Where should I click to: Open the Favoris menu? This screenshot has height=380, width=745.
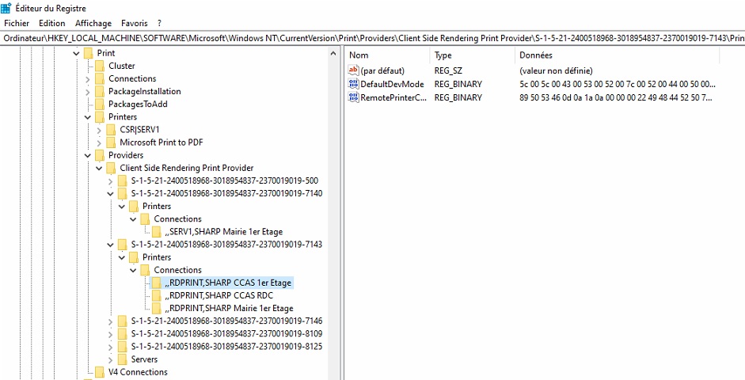(x=134, y=24)
